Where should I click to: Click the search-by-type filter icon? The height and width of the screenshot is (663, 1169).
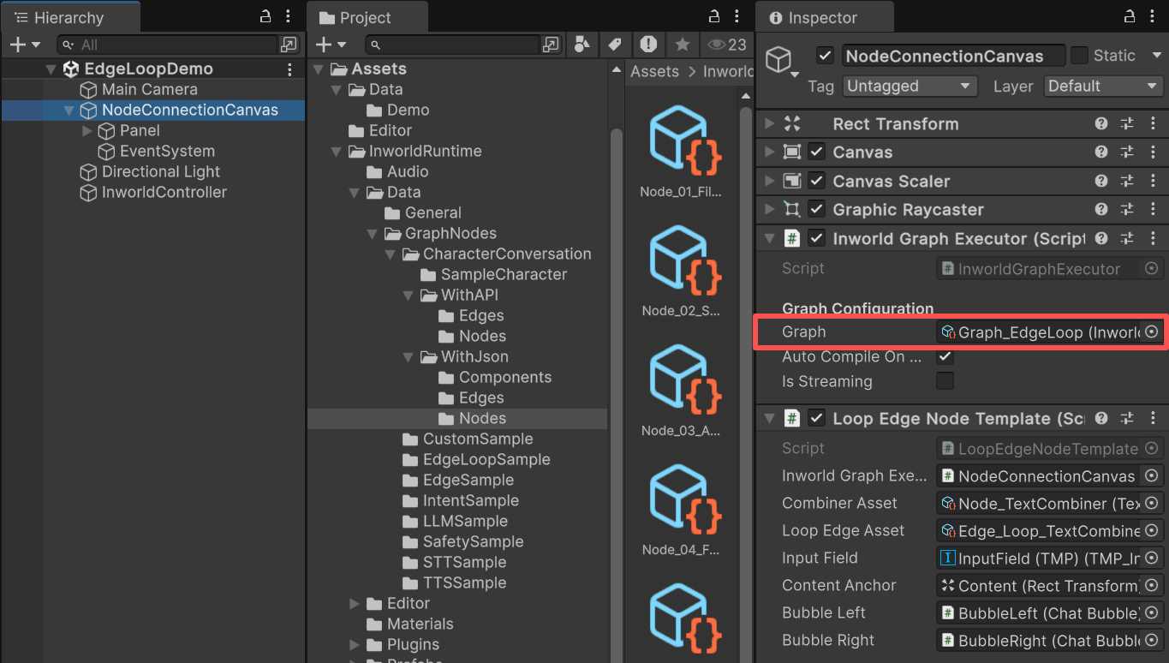point(582,45)
